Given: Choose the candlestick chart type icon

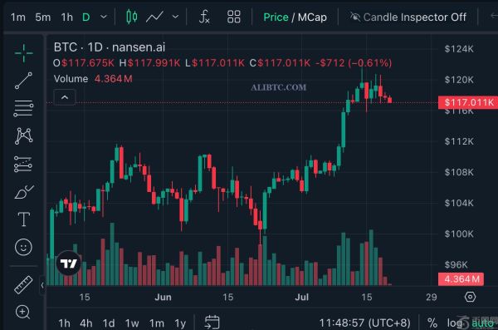Looking at the screenshot, I should (131, 17).
